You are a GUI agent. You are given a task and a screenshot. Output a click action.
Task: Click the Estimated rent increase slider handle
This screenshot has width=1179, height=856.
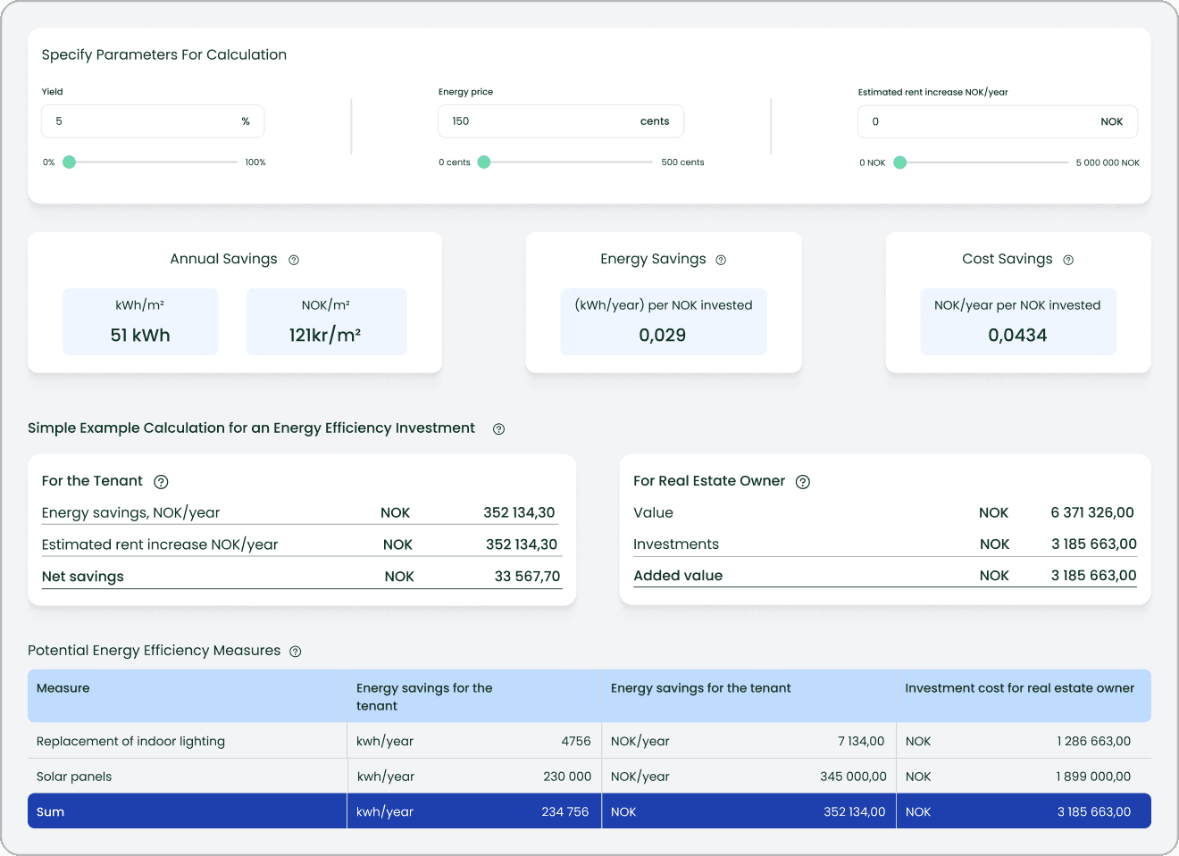[x=900, y=162]
